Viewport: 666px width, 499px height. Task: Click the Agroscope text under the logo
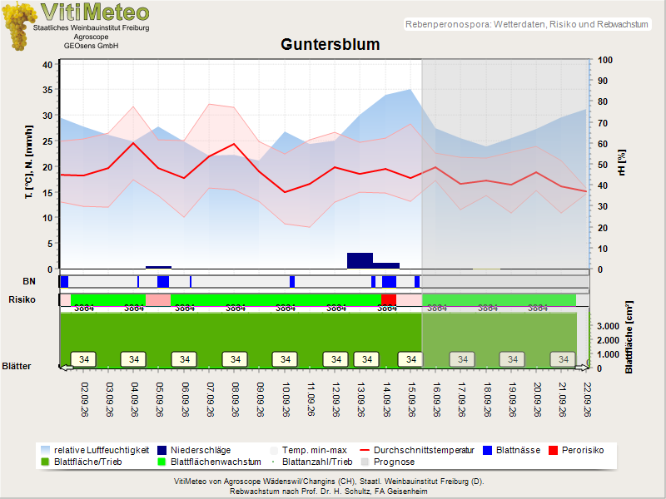click(x=91, y=37)
